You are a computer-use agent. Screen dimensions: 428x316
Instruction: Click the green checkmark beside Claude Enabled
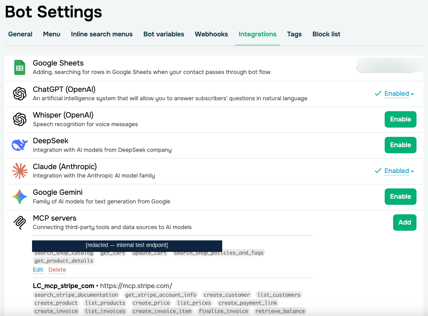click(378, 171)
